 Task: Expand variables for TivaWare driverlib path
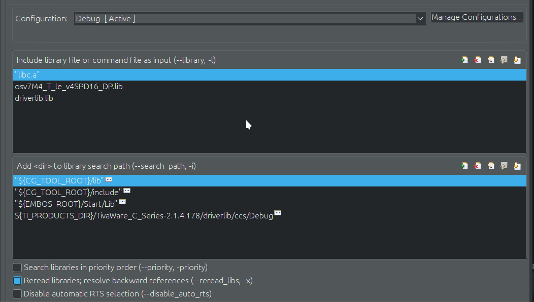coord(278,213)
